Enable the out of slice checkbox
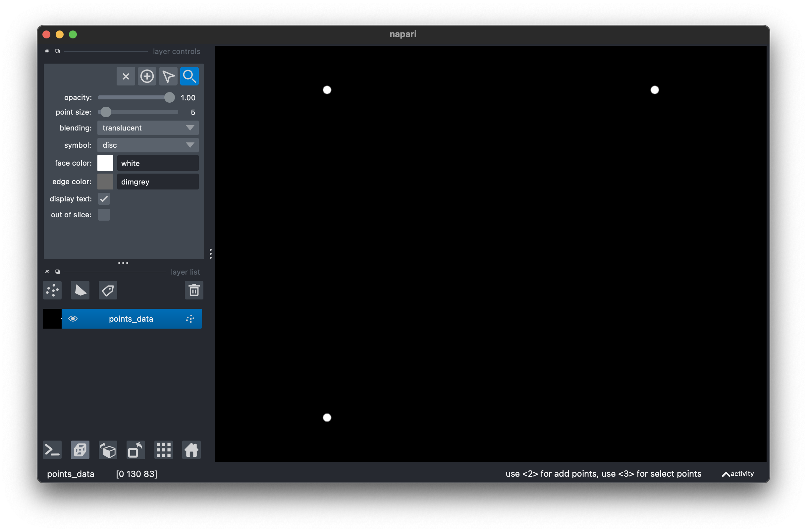807x532 pixels. coord(104,214)
